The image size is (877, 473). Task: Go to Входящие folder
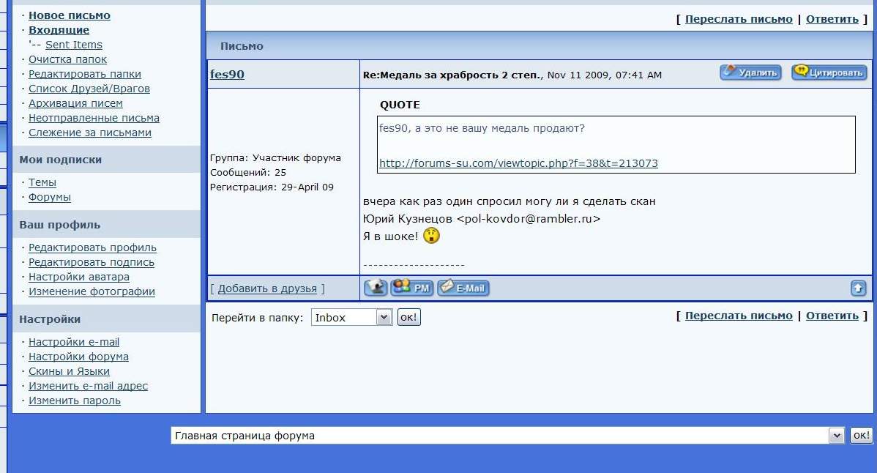coord(59,30)
